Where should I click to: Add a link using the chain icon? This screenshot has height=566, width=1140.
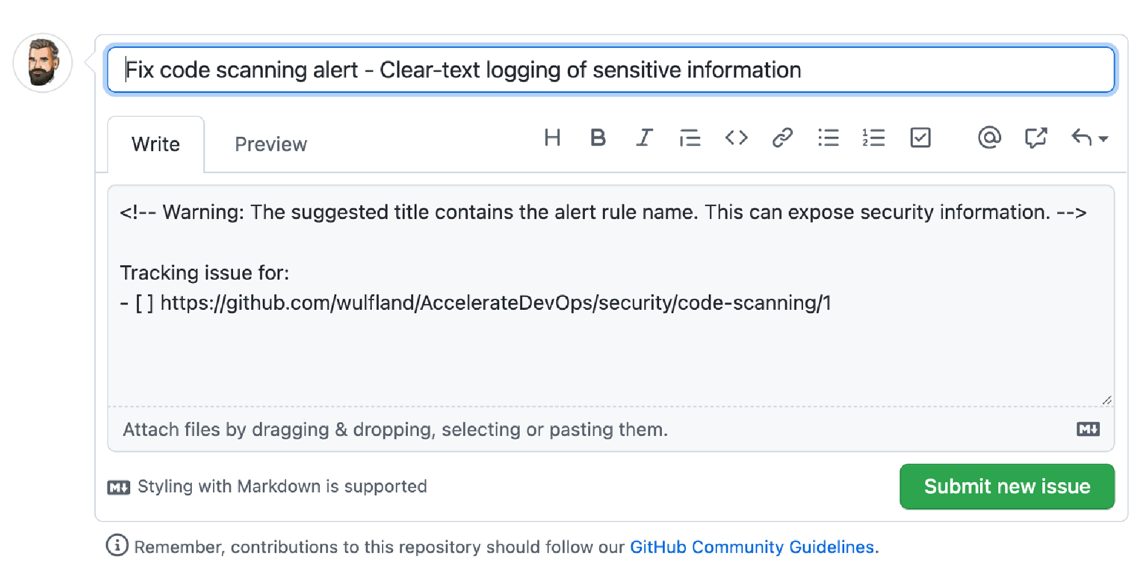tap(782, 138)
